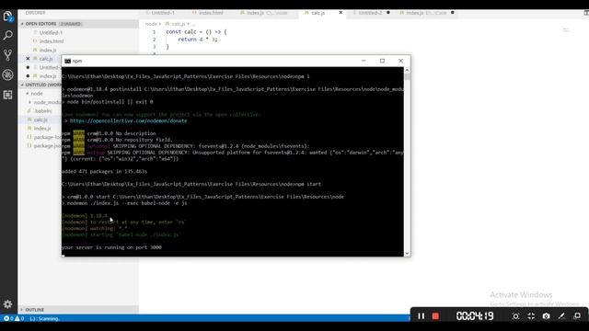589x331 pixels.
Task: Open the Explorer view in the activity bar
Action: coord(8,17)
